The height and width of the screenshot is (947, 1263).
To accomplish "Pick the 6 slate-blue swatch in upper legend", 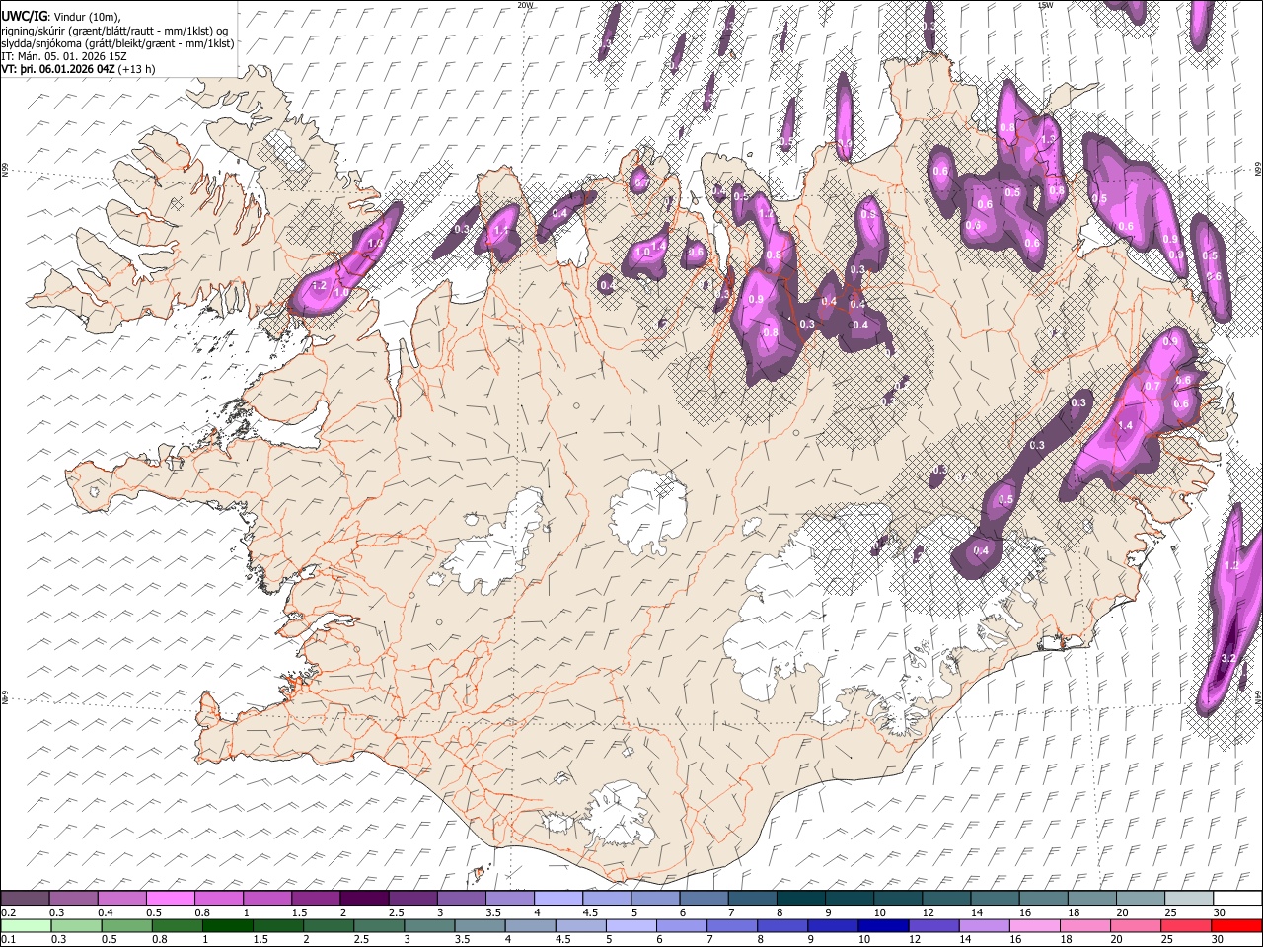I will coord(703,898).
